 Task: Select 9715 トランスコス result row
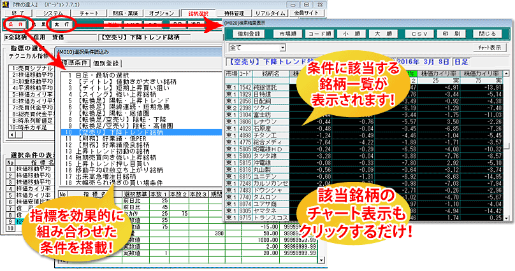point(363,218)
